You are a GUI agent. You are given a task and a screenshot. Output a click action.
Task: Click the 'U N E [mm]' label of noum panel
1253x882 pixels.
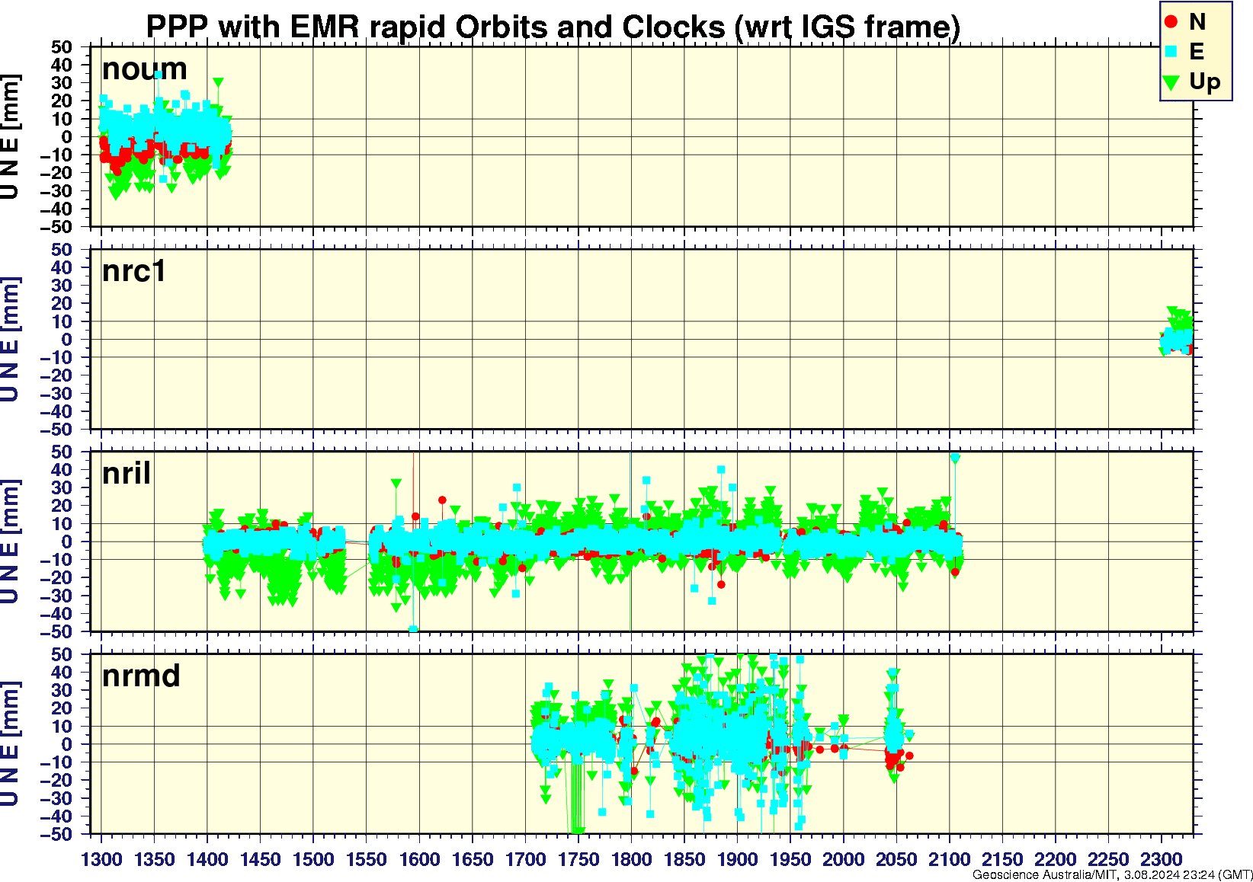pos(10,137)
